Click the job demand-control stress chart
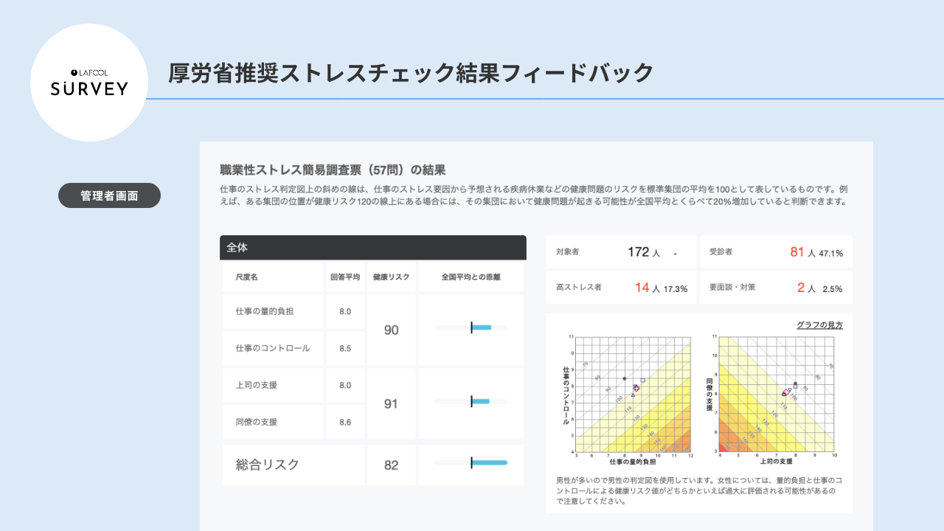 tap(631, 394)
